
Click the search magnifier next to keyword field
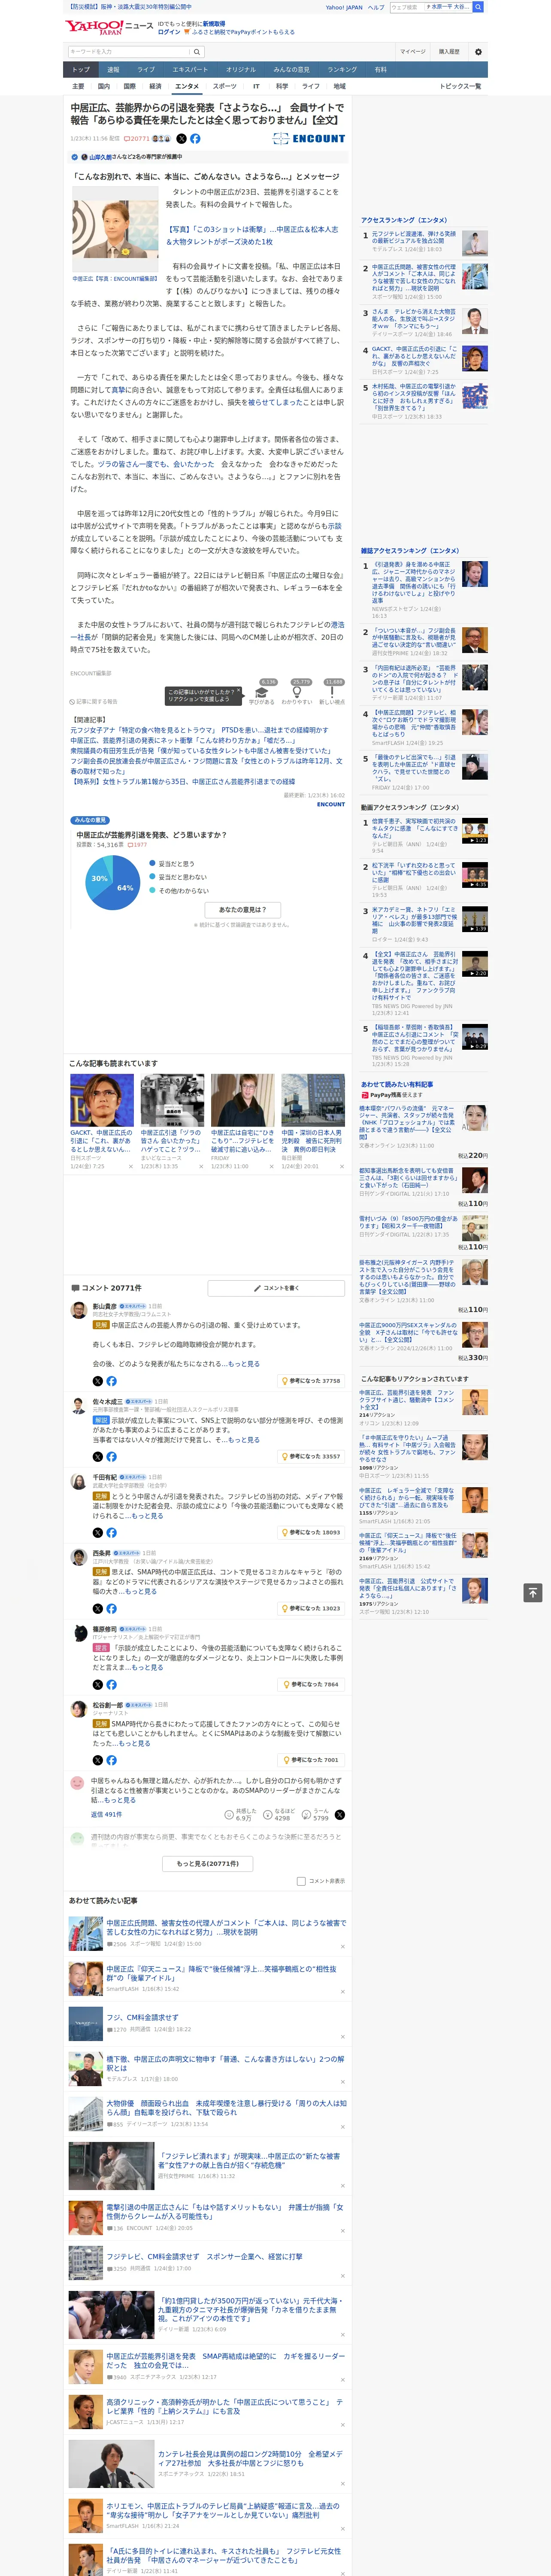pyautogui.click(x=197, y=52)
